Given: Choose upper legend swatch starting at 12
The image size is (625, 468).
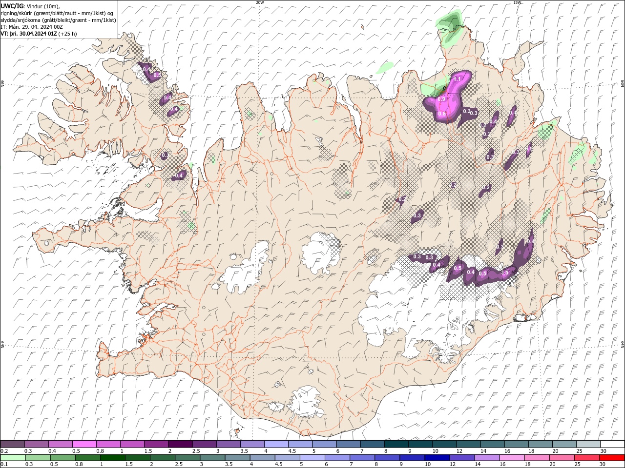Looking at the screenshot, I should pos(468,444).
